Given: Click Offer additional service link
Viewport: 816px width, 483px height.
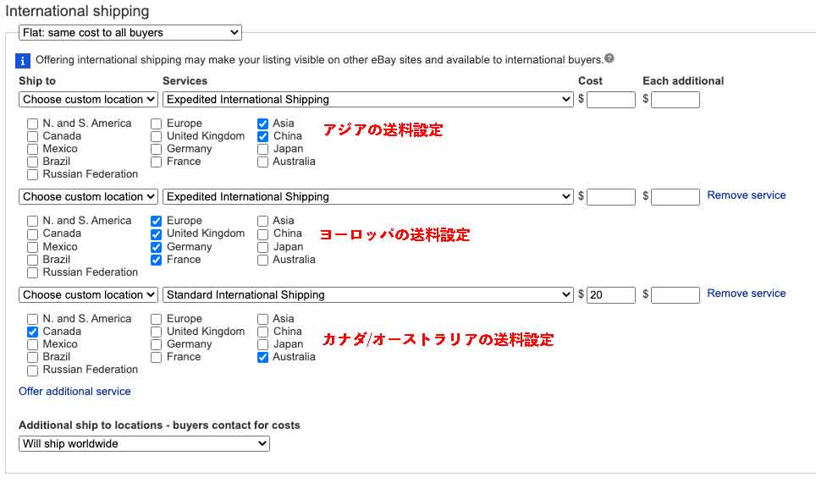Looking at the screenshot, I should [74, 391].
